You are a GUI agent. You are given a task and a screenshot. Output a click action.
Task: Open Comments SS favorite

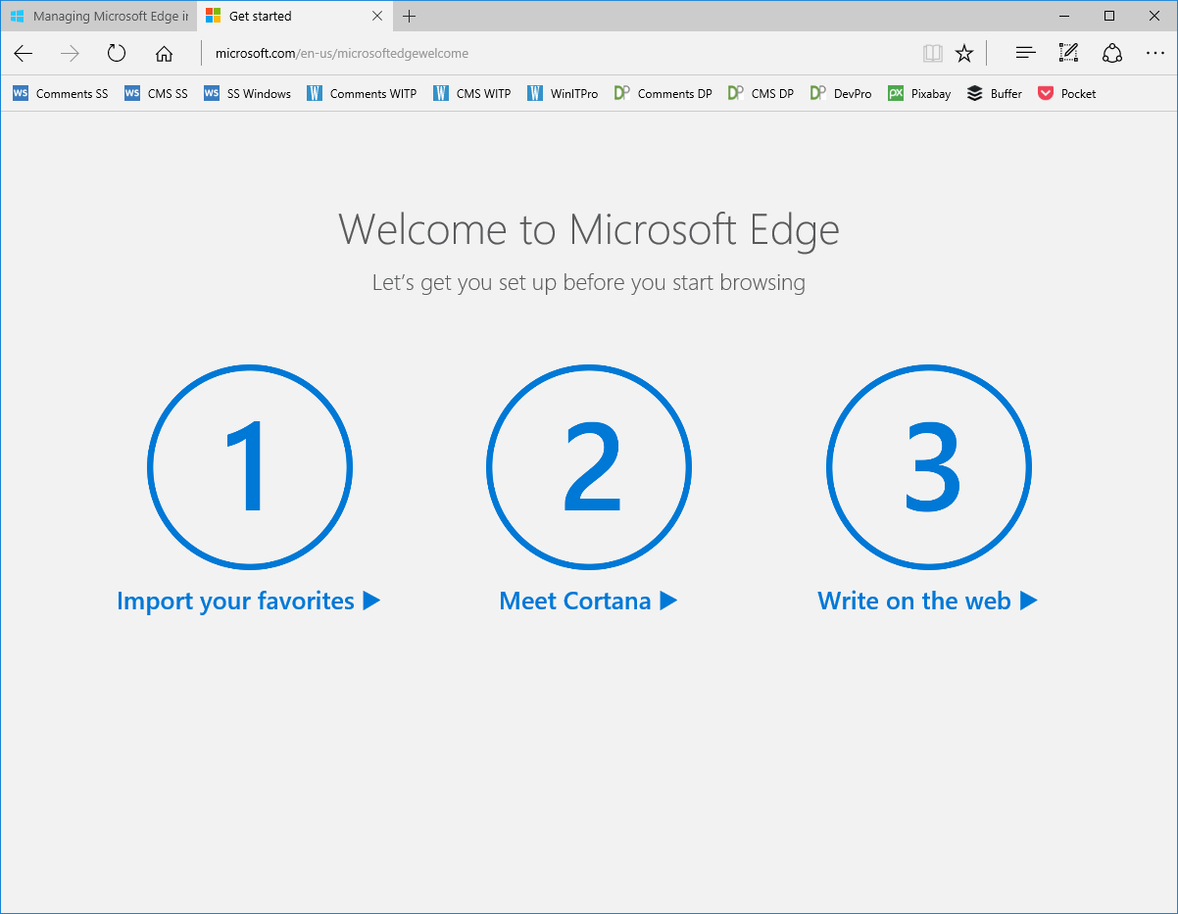pos(61,94)
